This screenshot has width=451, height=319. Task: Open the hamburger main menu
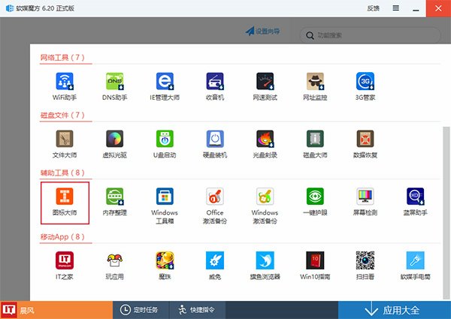(396, 8)
